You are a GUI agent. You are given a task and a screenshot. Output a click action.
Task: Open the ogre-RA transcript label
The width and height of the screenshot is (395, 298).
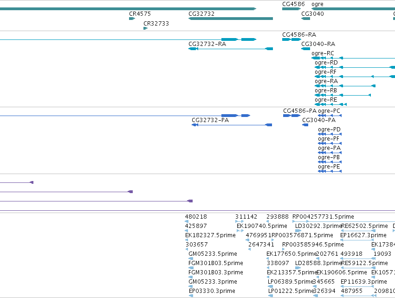(326, 81)
